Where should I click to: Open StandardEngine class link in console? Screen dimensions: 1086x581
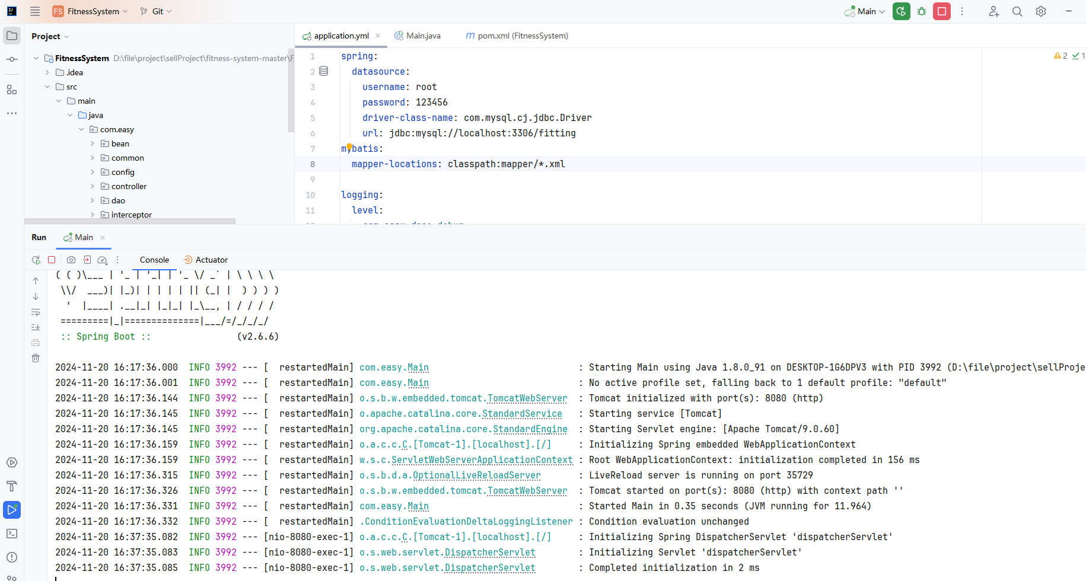530,429
